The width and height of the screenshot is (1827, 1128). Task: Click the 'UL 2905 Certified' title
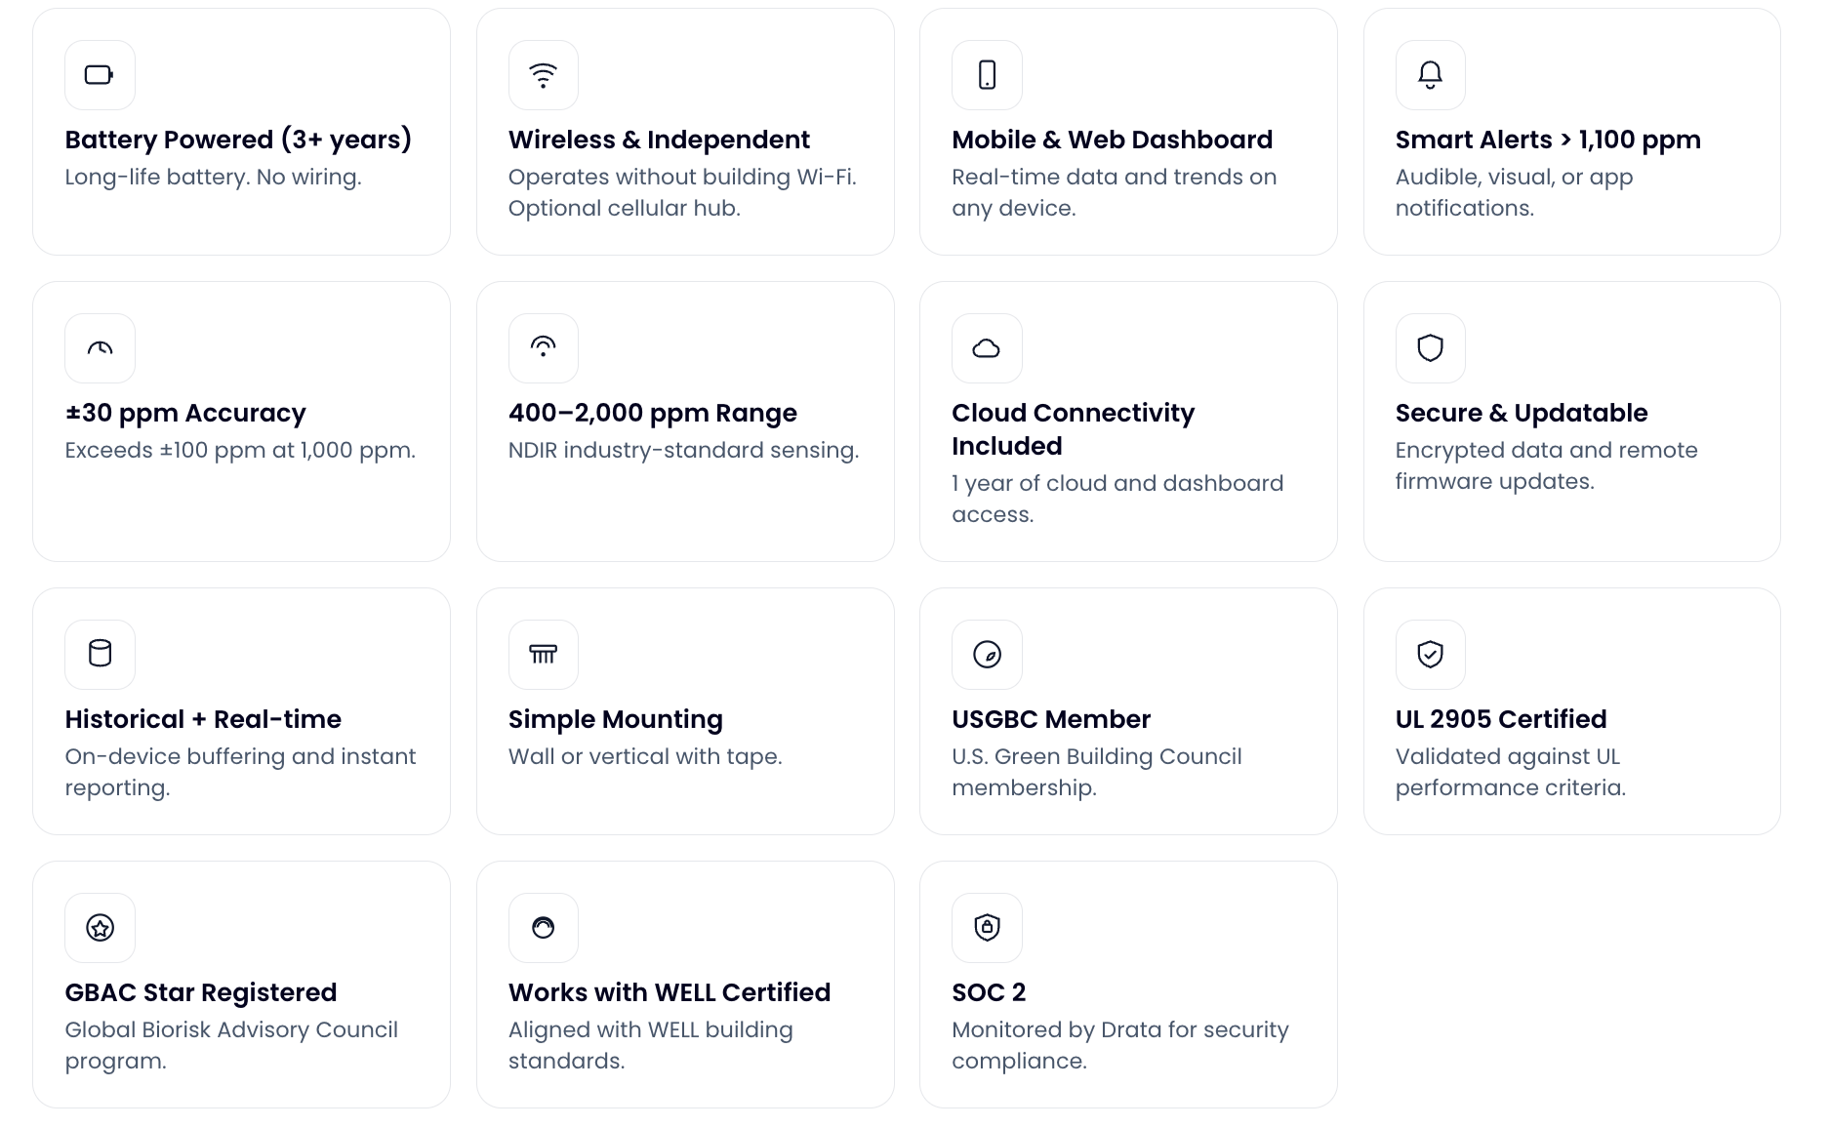pyautogui.click(x=1500, y=719)
